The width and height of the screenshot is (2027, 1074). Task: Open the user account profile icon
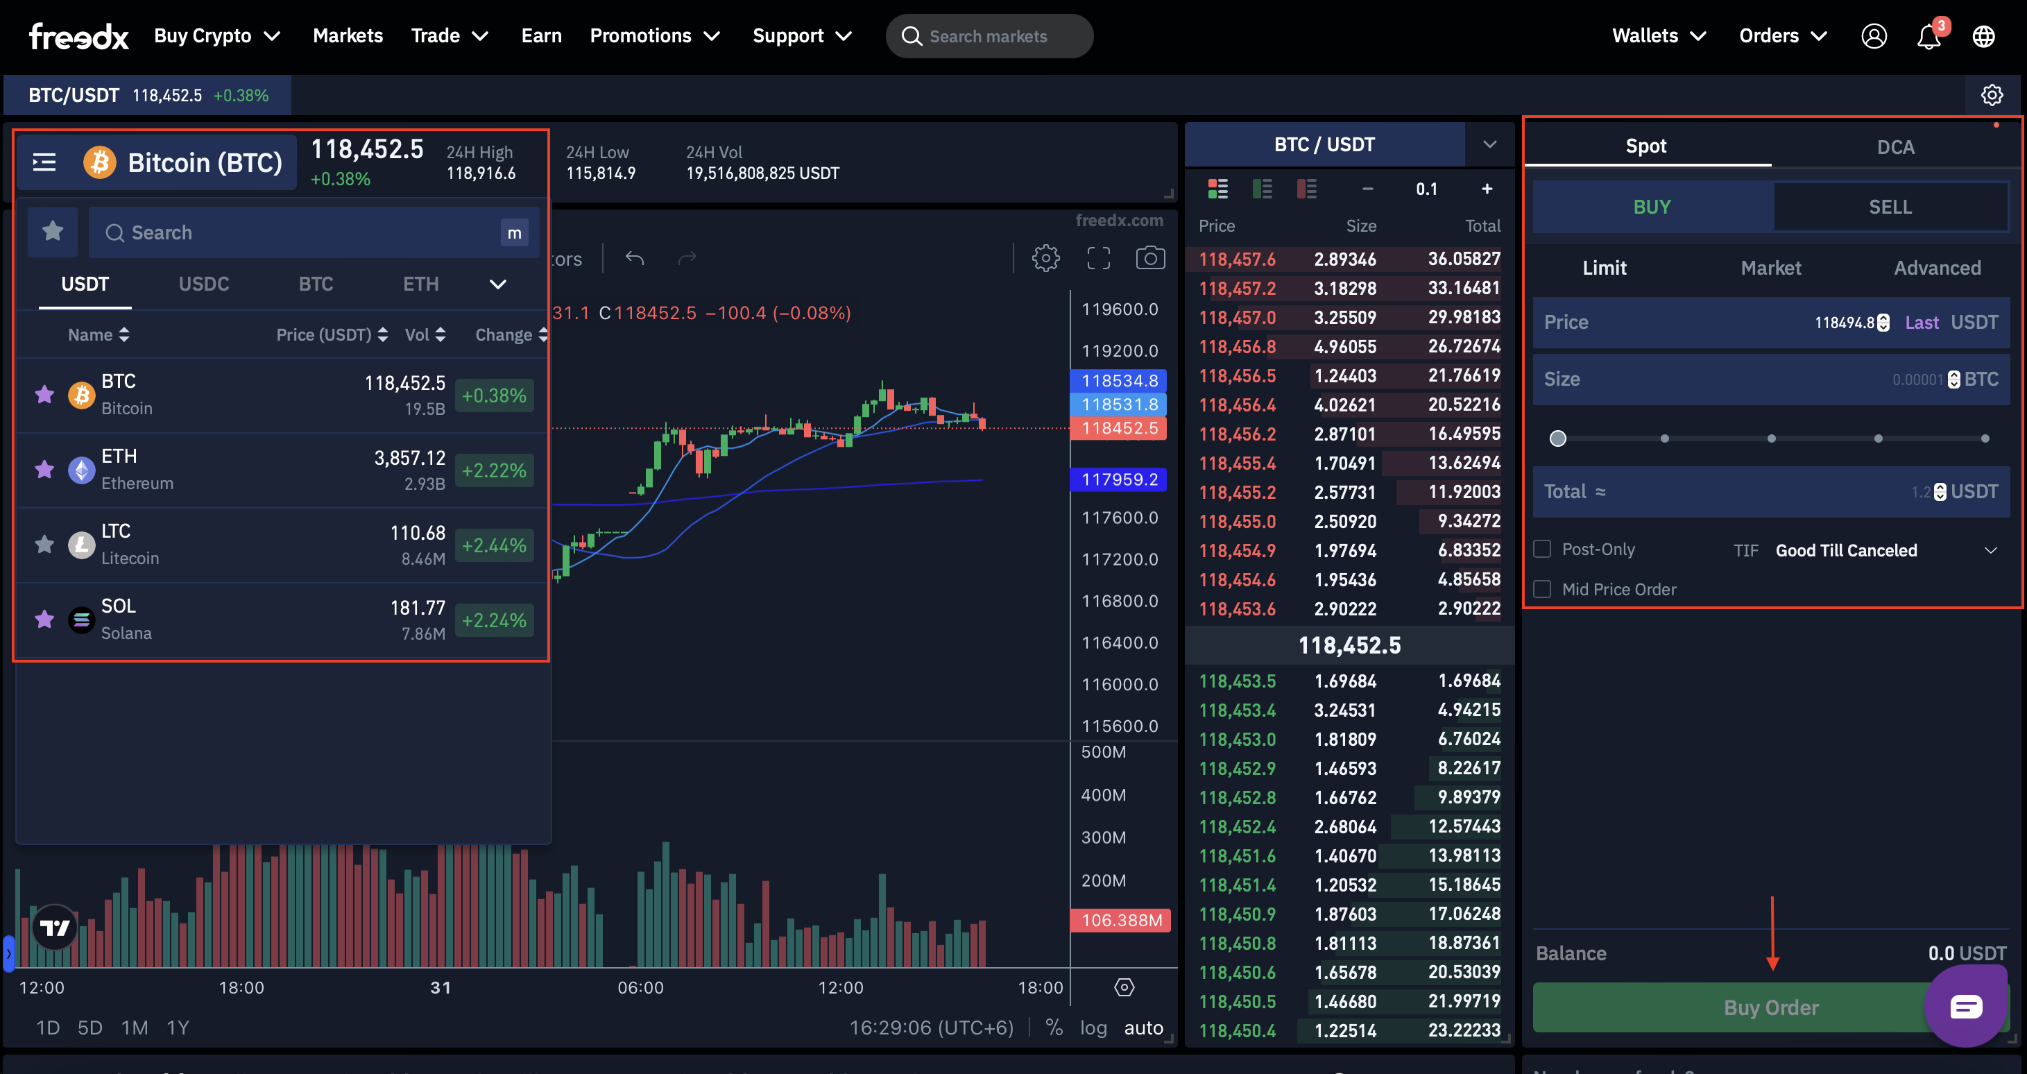click(1874, 36)
